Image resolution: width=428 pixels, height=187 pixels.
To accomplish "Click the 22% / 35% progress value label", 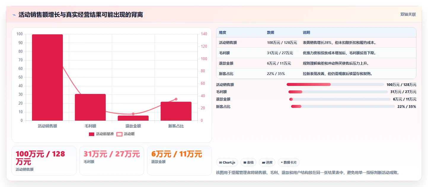I will [x=407, y=106].
